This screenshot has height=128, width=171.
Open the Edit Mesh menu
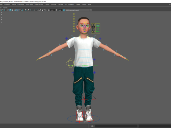pos(21,5)
